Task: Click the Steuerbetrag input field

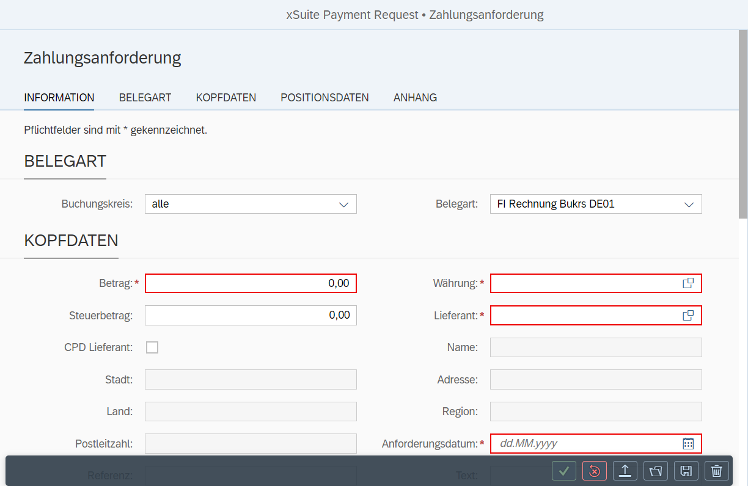Action: [251, 315]
